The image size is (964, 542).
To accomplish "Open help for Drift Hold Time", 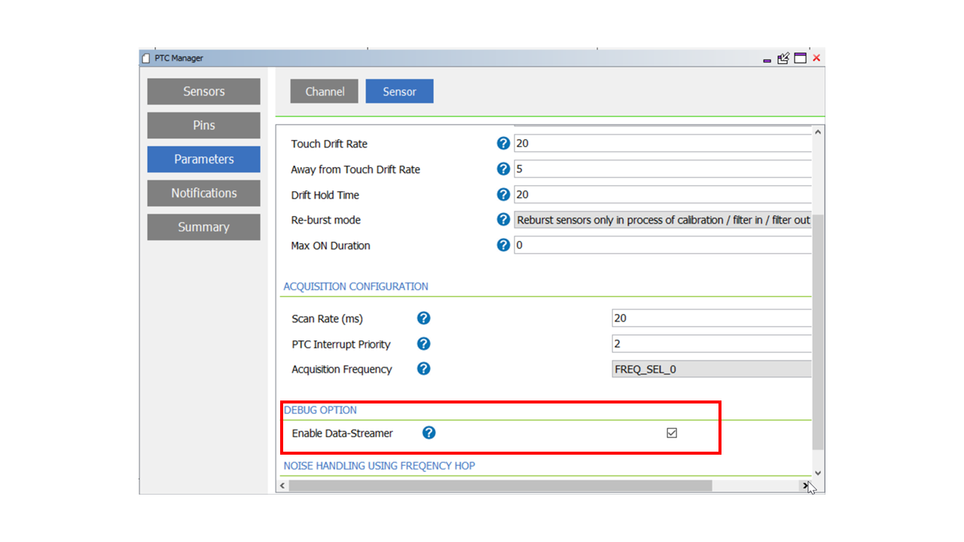I will 504,195.
